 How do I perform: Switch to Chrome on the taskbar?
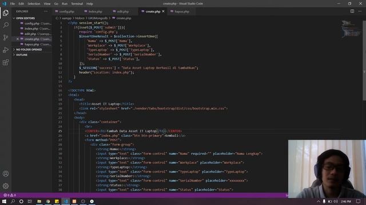pos(48,201)
